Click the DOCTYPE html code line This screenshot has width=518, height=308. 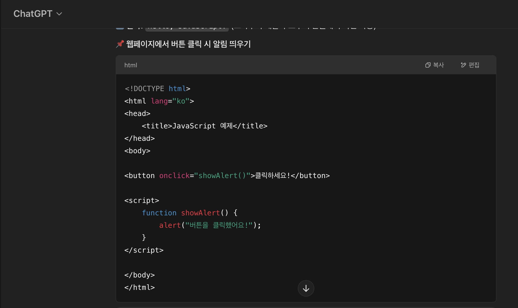click(x=157, y=89)
